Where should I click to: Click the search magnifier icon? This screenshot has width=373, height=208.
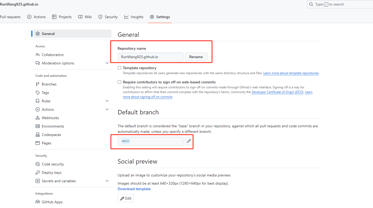(311, 4)
